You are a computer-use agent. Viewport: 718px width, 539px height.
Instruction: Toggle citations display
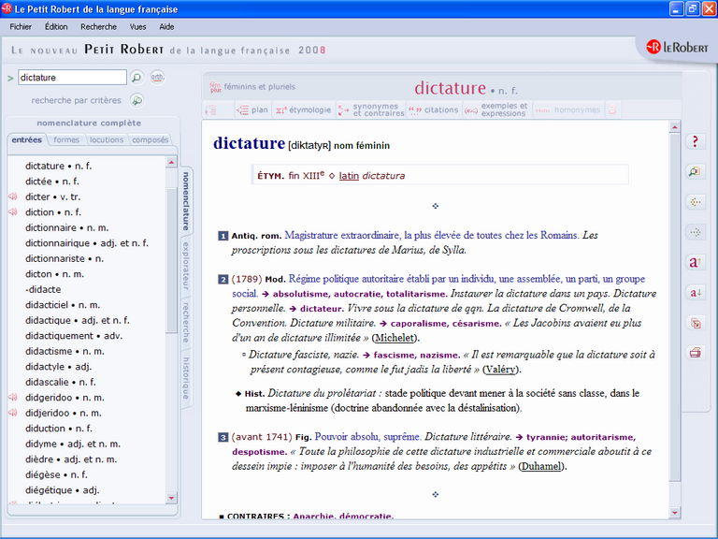pyautogui.click(x=433, y=110)
